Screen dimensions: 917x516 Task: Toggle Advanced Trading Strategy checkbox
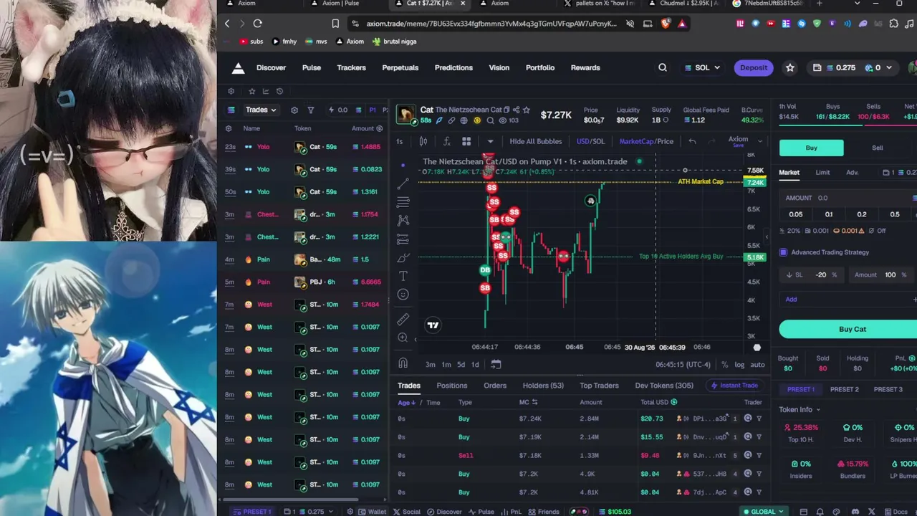click(783, 252)
